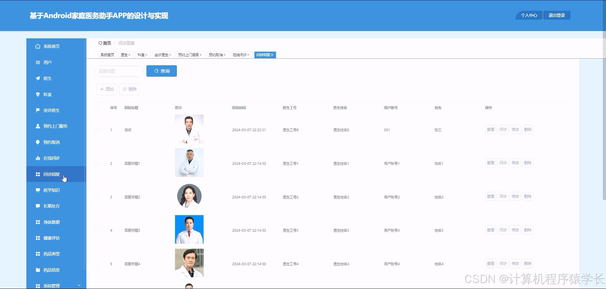Open the blue-background photo in row 回复标题3
The image size is (606, 289).
[x=189, y=229]
